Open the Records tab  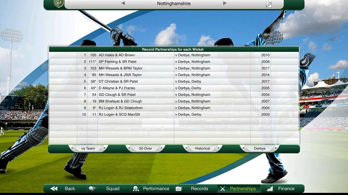click(x=200, y=189)
